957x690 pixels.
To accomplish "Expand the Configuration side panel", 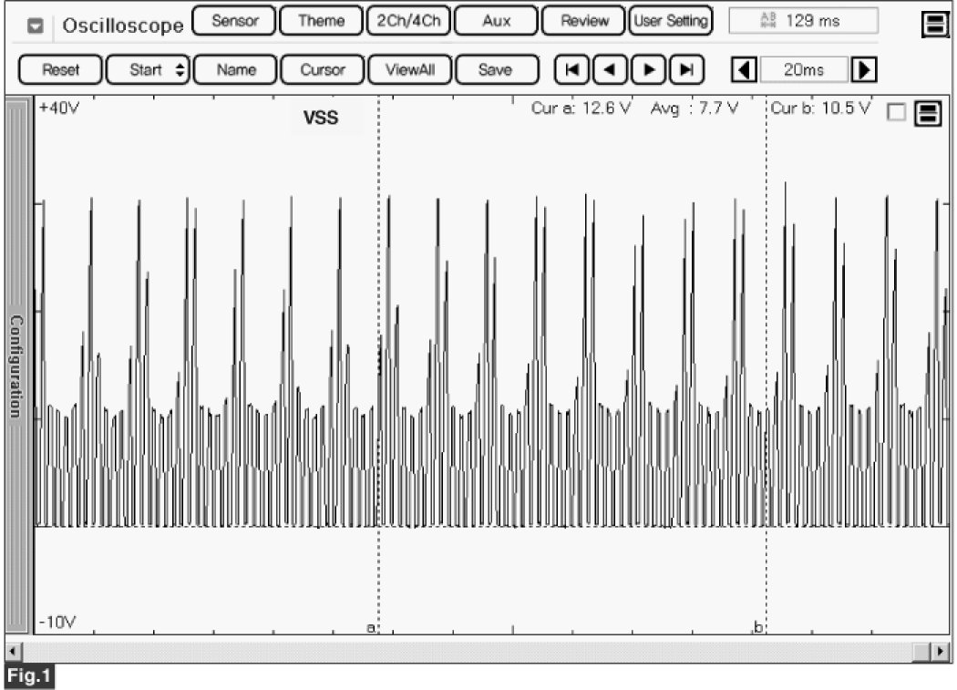I will pyautogui.click(x=16, y=365).
